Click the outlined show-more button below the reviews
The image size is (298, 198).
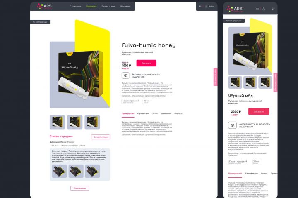tap(80, 188)
